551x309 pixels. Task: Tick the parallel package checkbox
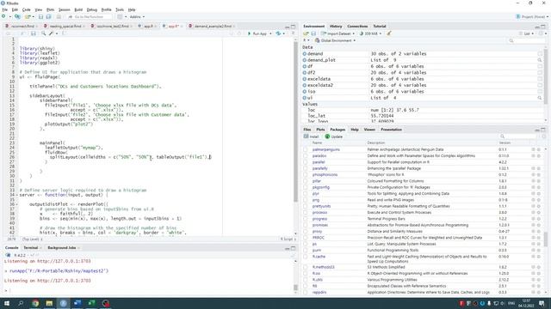click(x=306, y=162)
